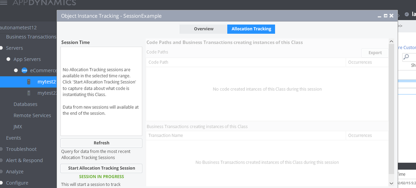Click the search magnifier icon
The height and width of the screenshot is (188, 416).
406,57
